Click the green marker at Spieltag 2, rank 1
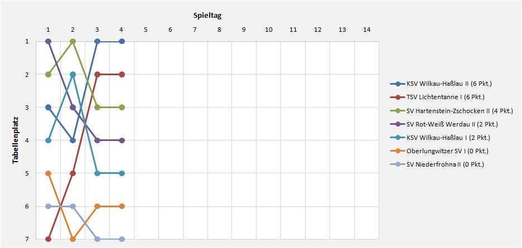Image resolution: width=522 pixels, height=248 pixels. (x=73, y=41)
